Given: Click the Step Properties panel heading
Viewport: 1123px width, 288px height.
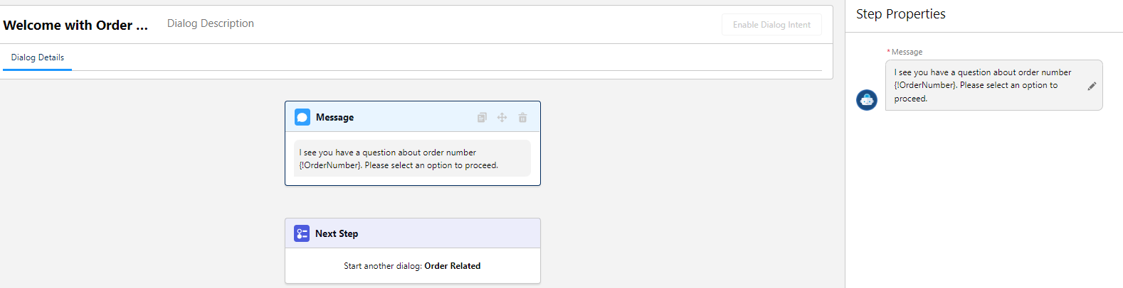Looking at the screenshot, I should tap(900, 14).
